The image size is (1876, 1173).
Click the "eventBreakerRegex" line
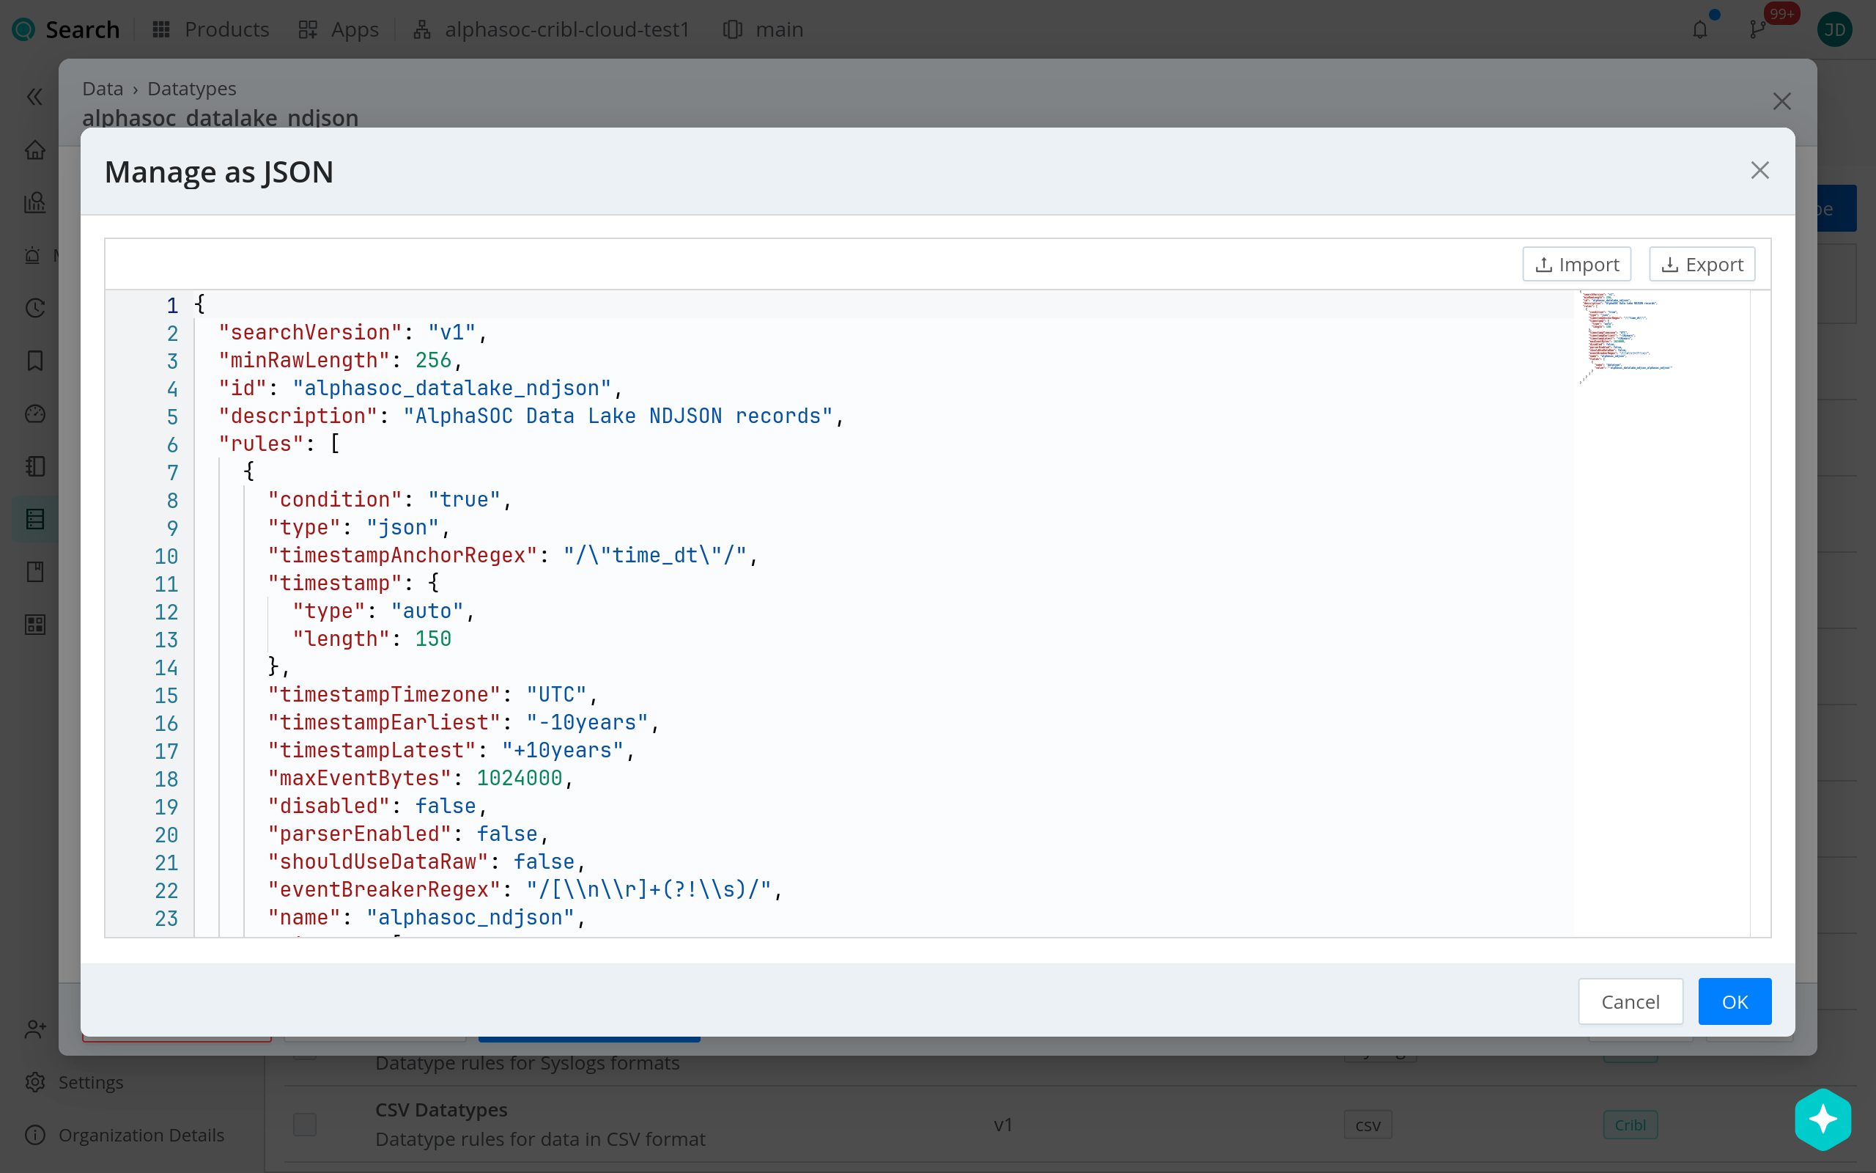click(525, 891)
